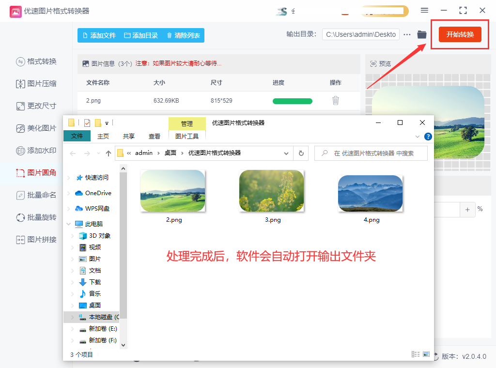Select 新加卷 (E:) in navigation pane
Screen dimensions: 496x368
coord(98,329)
